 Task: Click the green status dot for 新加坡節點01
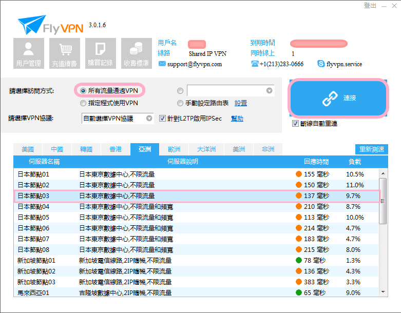click(298, 260)
